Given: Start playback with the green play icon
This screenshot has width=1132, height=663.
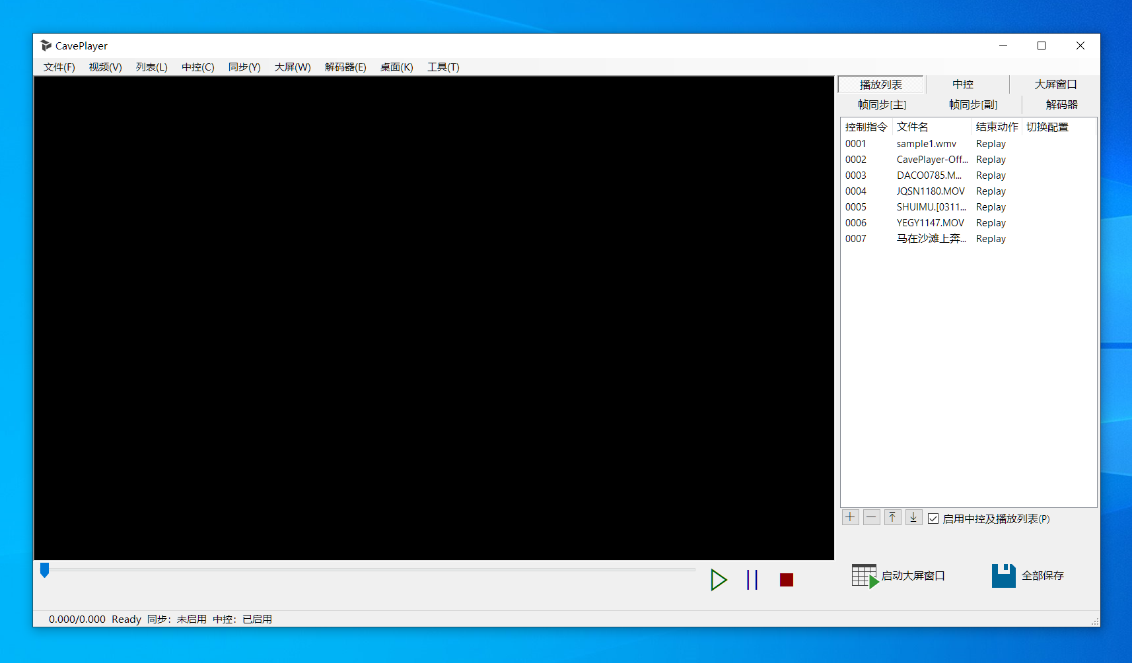Looking at the screenshot, I should click(719, 580).
